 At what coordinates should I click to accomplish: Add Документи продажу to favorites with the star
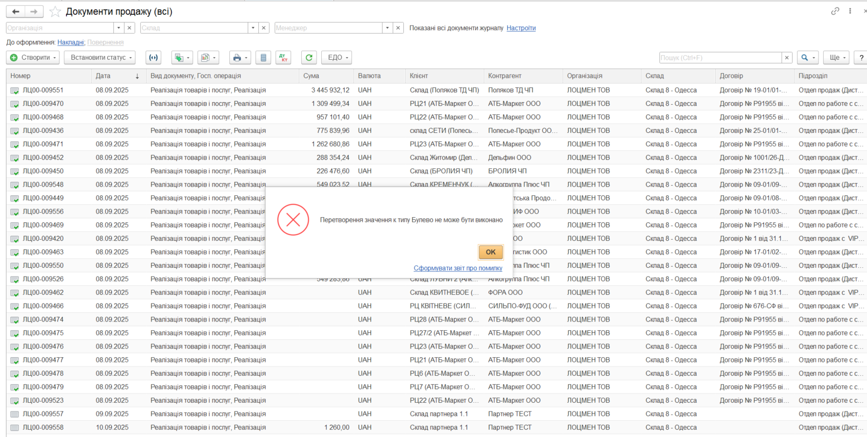pos(55,11)
